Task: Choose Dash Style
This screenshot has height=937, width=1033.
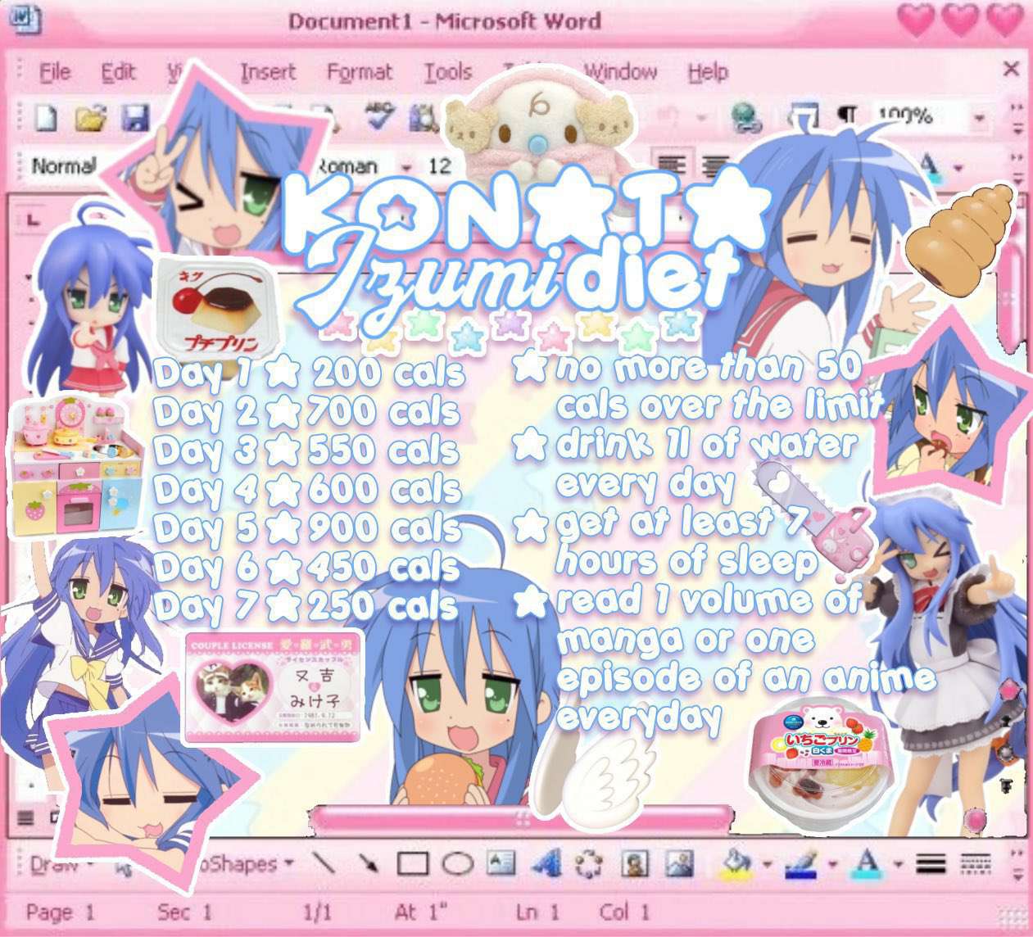Action: [x=975, y=863]
